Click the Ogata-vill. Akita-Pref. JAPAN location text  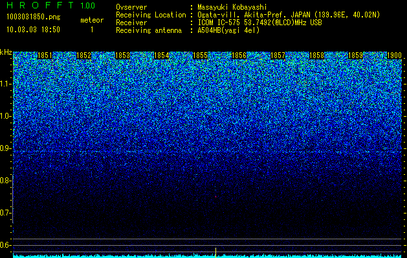289,15
